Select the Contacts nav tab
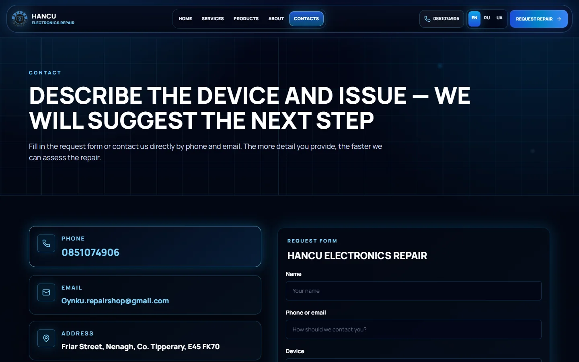This screenshot has height=362, width=579. pos(306,19)
